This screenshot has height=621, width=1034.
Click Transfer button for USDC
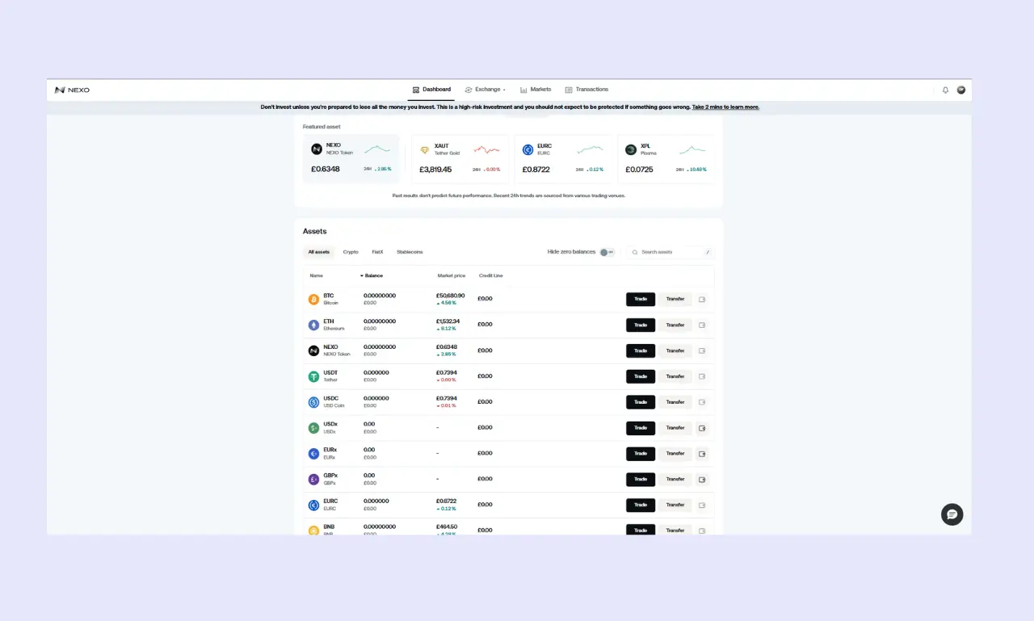[675, 402]
